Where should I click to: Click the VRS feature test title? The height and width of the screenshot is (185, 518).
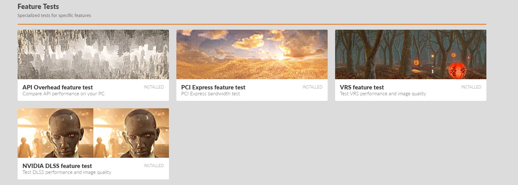pyautogui.click(x=362, y=87)
